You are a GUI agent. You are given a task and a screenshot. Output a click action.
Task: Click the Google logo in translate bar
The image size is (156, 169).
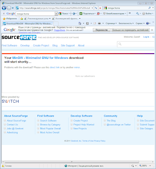10,30
